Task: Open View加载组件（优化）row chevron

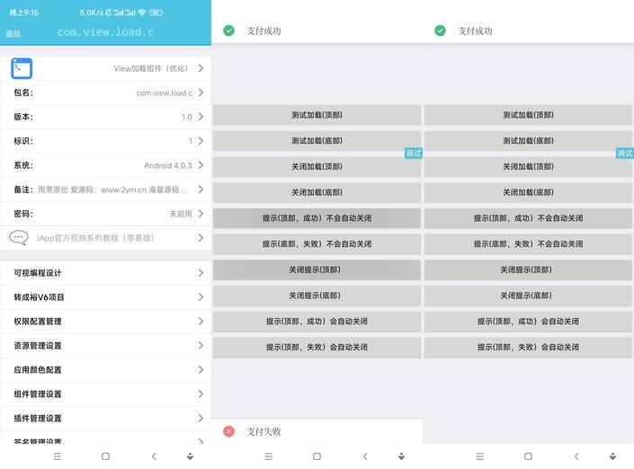Action: (x=201, y=68)
